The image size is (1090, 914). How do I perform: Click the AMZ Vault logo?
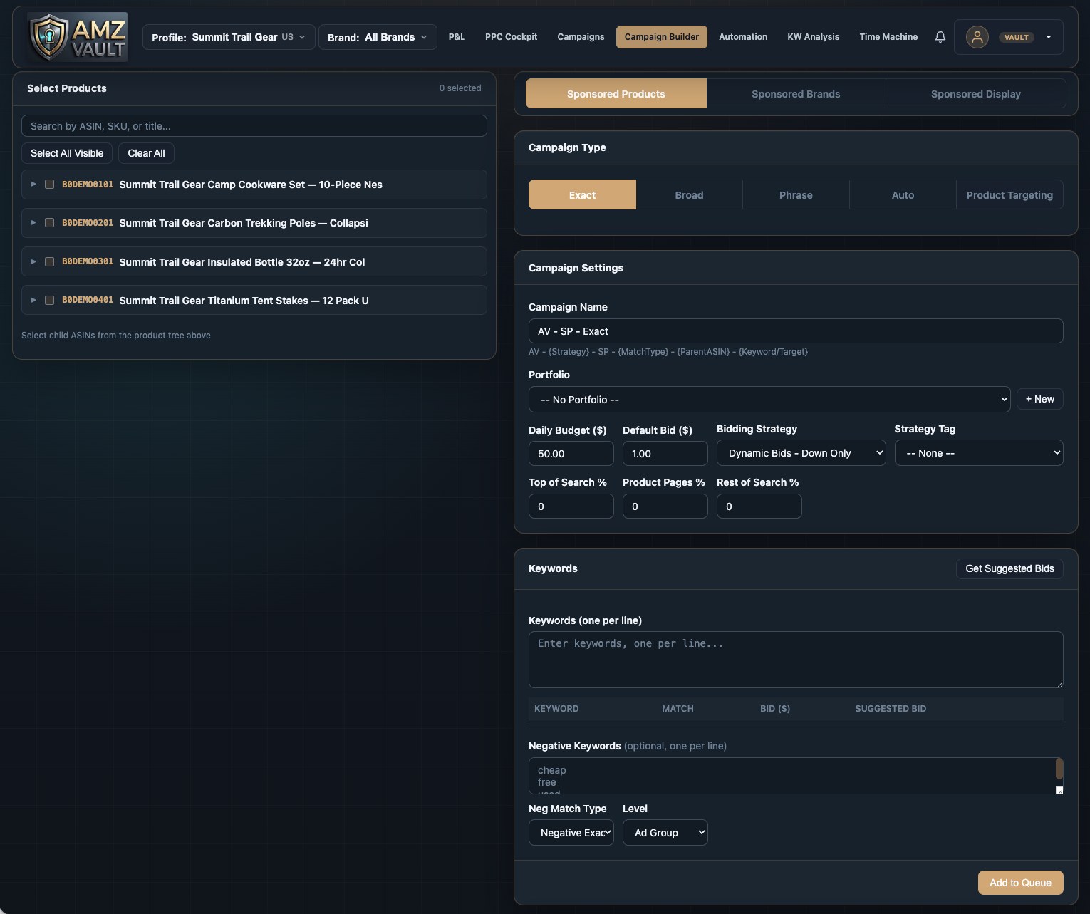[x=78, y=37]
